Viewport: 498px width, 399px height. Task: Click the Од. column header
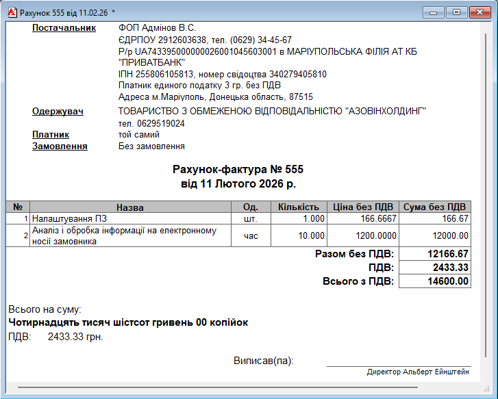(250, 207)
